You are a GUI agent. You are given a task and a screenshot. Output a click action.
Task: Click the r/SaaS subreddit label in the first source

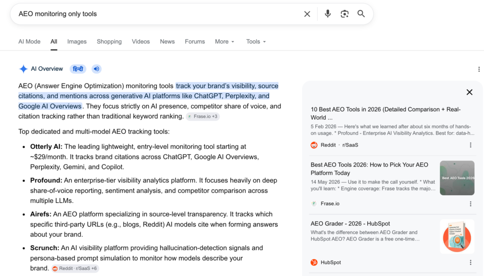click(x=350, y=145)
